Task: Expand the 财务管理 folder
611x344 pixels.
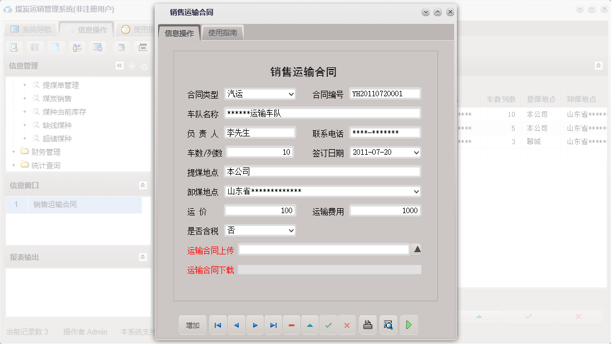Action: pyautogui.click(x=13, y=151)
